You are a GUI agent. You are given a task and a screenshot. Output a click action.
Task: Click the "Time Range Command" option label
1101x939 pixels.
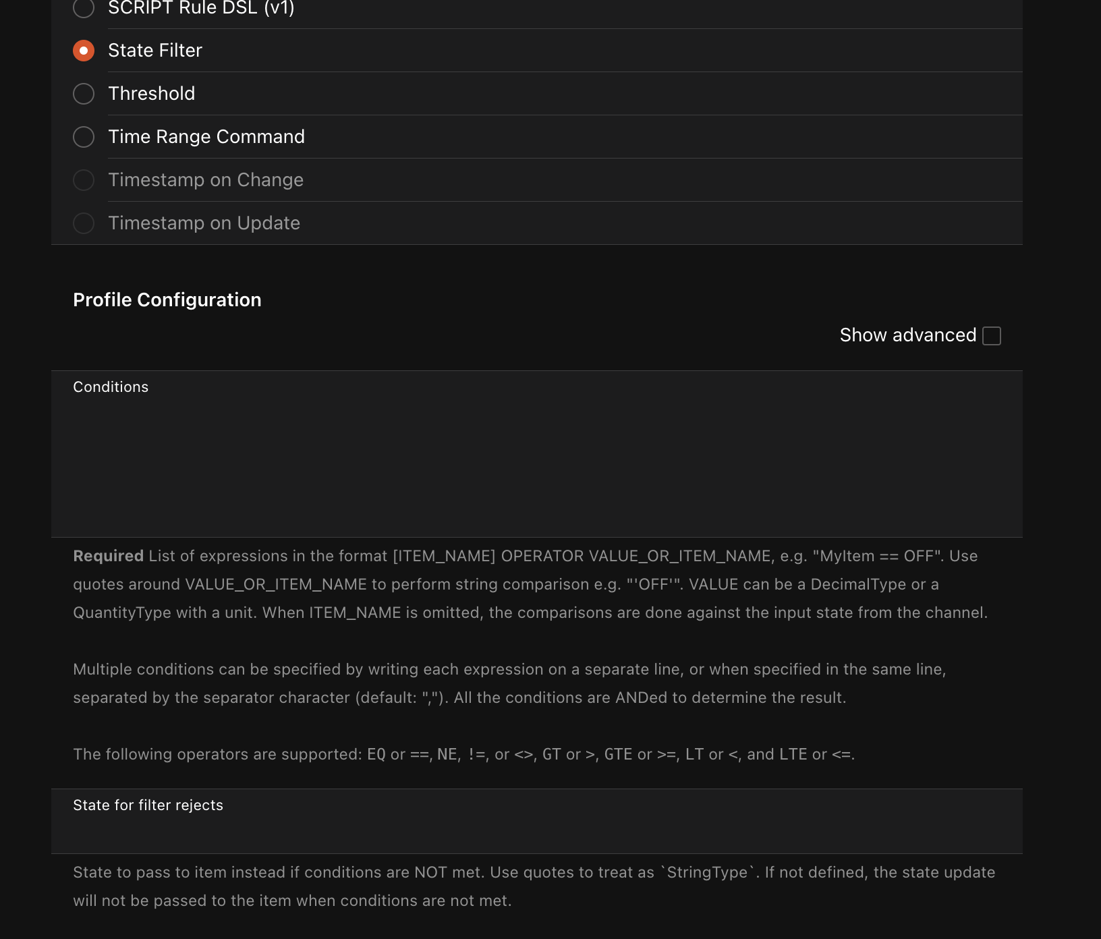pos(206,137)
